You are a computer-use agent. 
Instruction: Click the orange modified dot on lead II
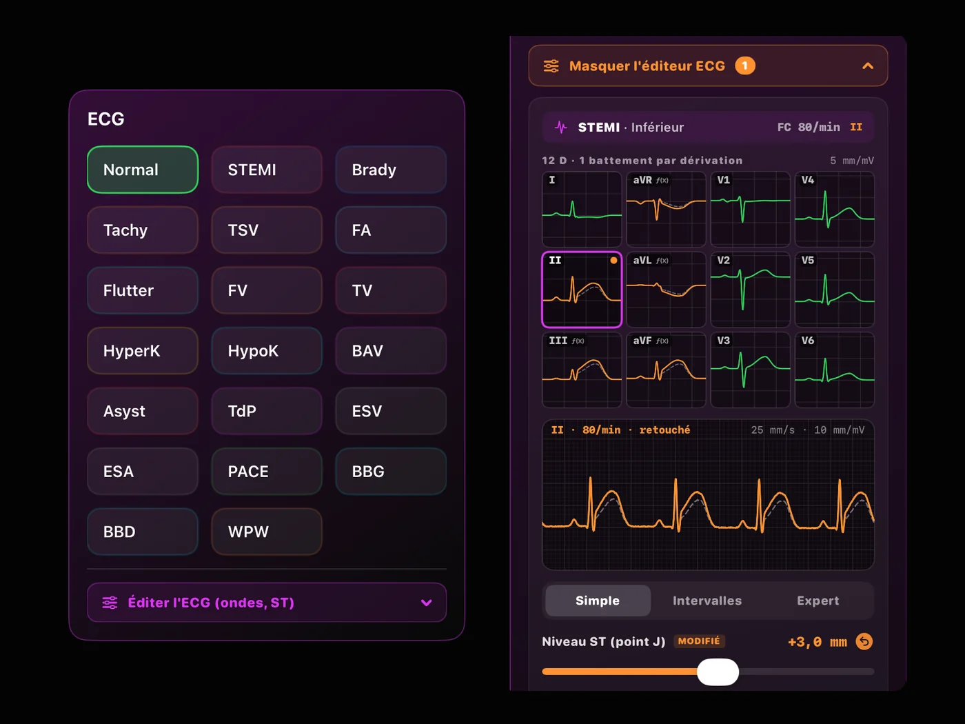pyautogui.click(x=613, y=261)
